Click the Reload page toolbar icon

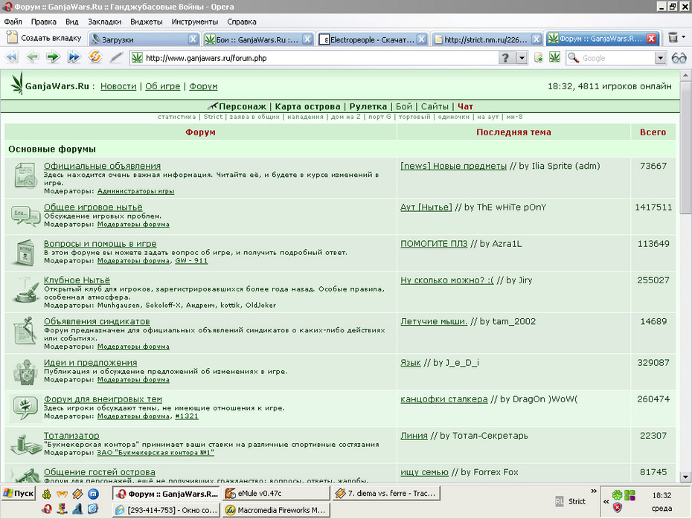95,57
